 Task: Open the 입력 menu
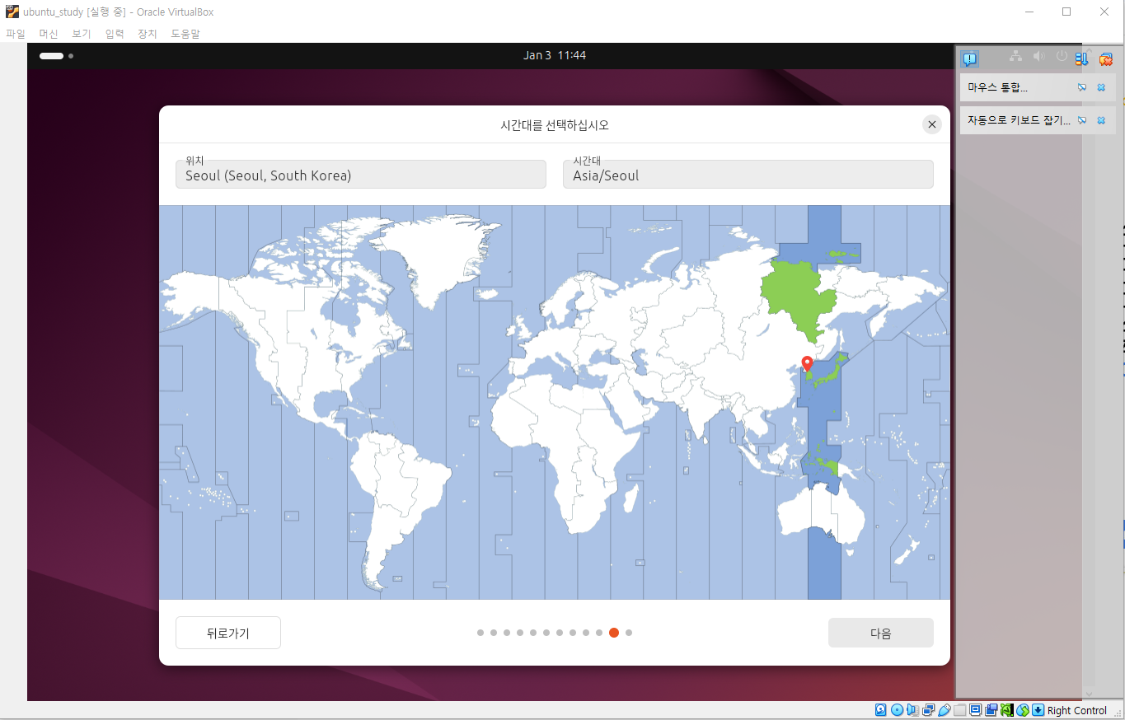[x=115, y=34]
